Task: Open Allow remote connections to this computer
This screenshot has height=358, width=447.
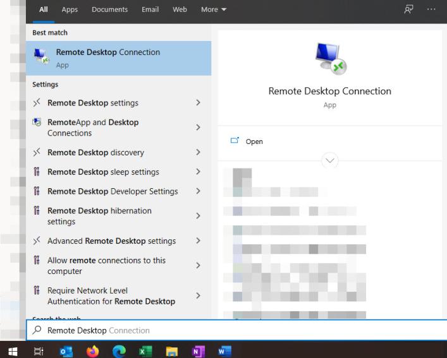Action: (118, 266)
